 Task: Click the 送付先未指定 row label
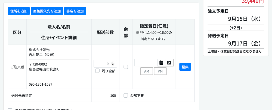click(x=22, y=96)
